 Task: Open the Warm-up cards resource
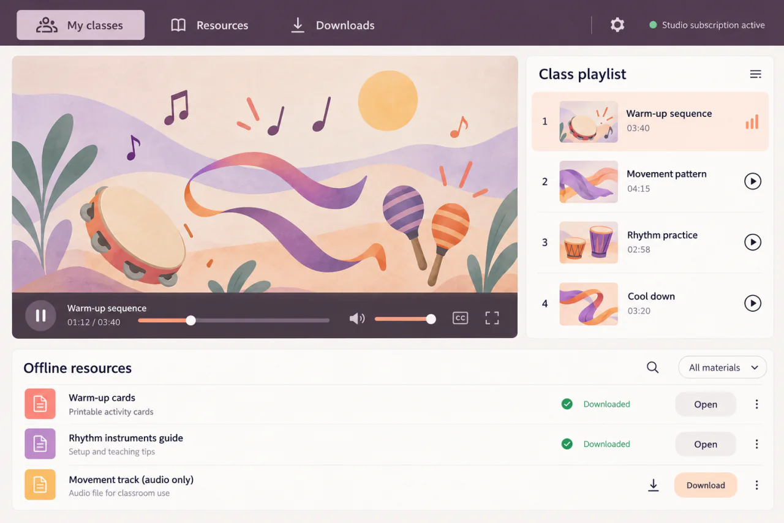[706, 404]
